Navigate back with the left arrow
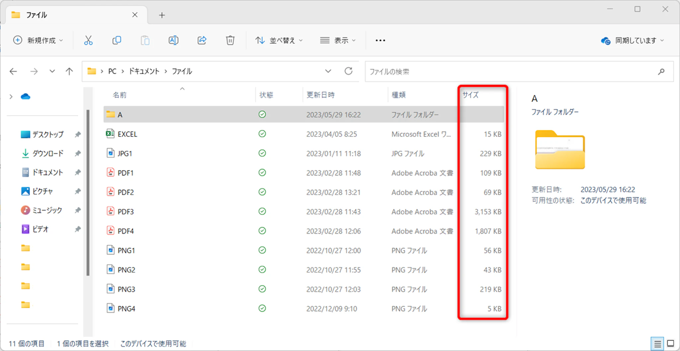This screenshot has width=680, height=351. [13, 71]
